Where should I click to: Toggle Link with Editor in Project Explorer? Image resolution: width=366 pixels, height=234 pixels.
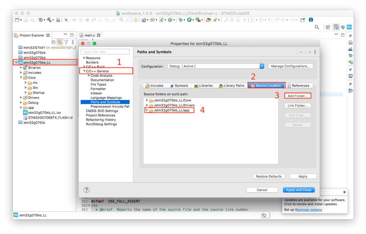(60, 42)
